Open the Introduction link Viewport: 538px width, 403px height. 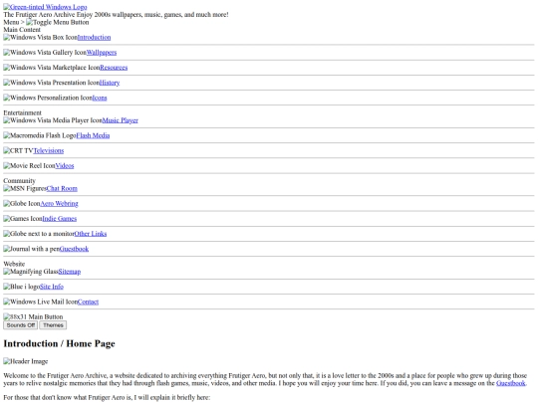point(94,38)
